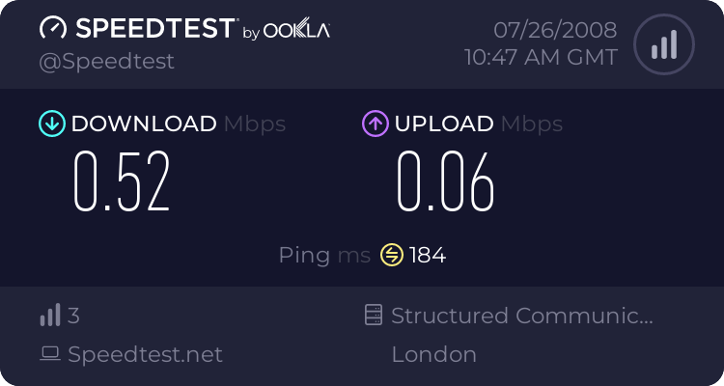Click the 0.06 upload speed value

(446, 182)
